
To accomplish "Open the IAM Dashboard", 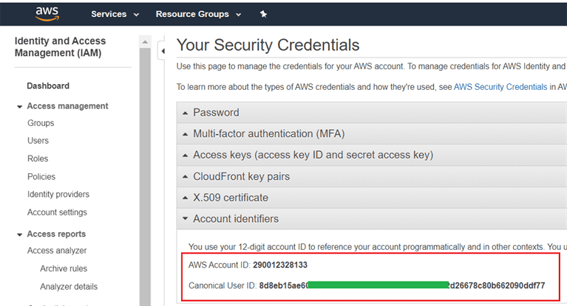I will (x=48, y=86).
